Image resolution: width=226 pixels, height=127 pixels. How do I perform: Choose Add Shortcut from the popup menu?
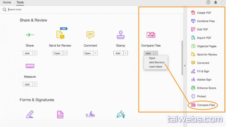[157, 63]
